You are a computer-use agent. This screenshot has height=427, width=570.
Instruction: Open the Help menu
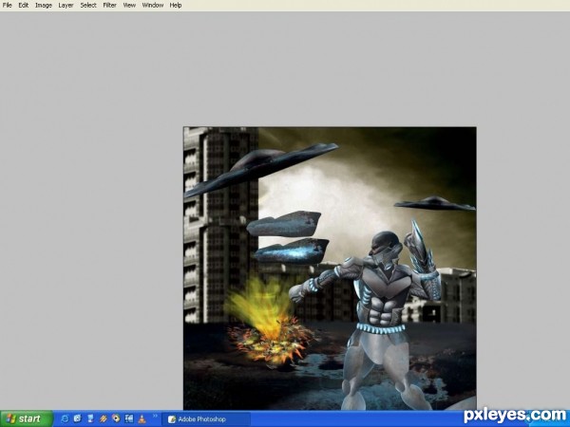[176, 6]
